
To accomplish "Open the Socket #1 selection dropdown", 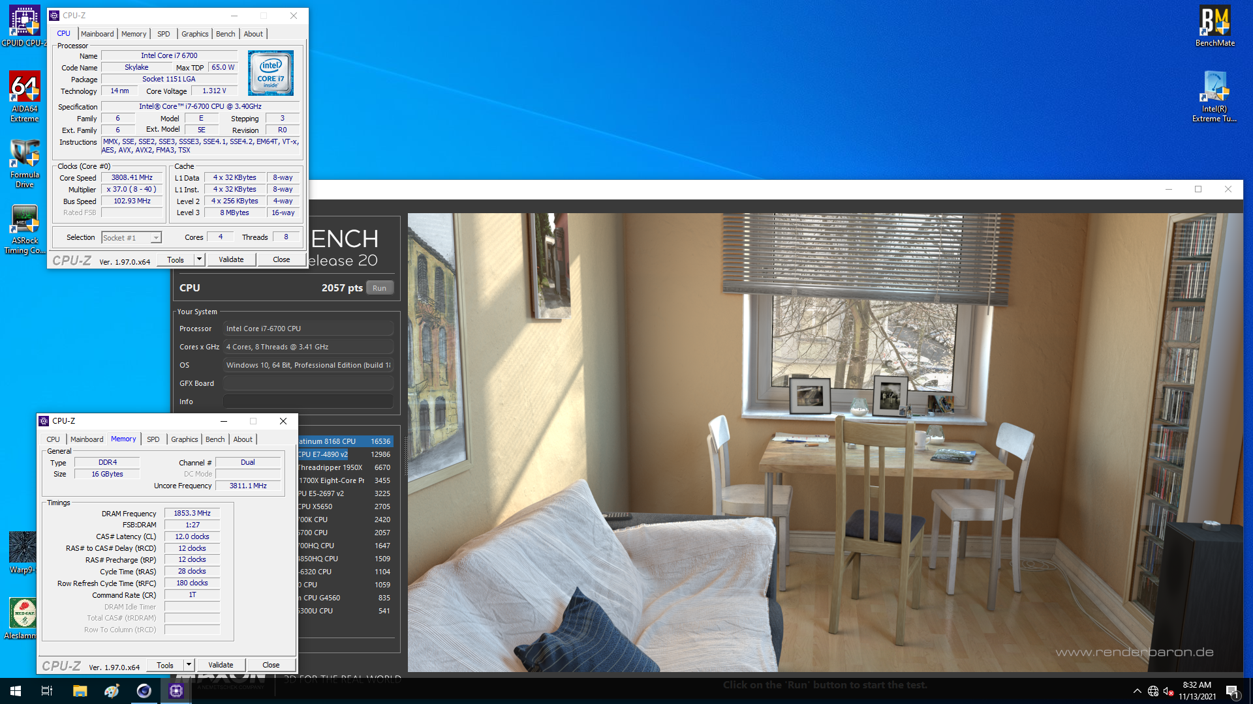I will coord(132,238).
